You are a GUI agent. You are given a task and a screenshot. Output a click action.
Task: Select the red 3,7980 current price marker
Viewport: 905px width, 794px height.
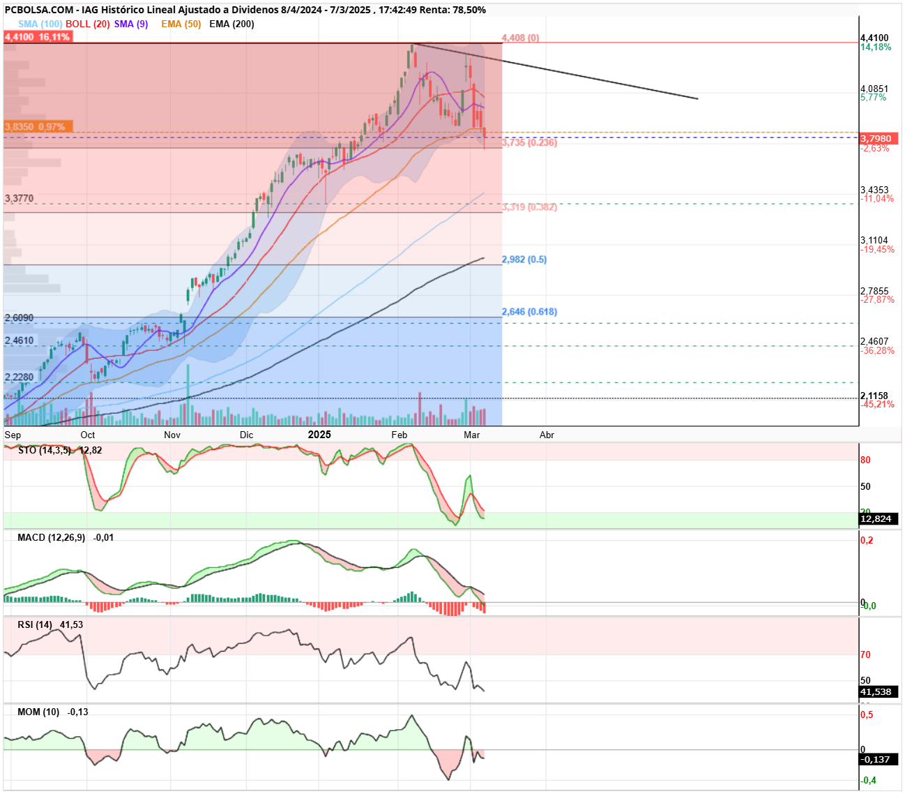[x=879, y=139]
